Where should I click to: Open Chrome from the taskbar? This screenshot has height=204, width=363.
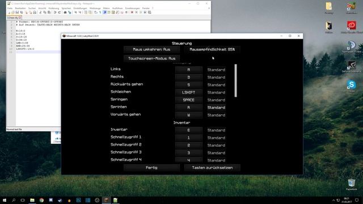41,200
